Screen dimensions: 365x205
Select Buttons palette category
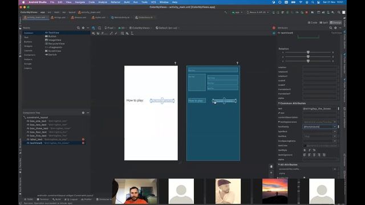click(x=28, y=42)
